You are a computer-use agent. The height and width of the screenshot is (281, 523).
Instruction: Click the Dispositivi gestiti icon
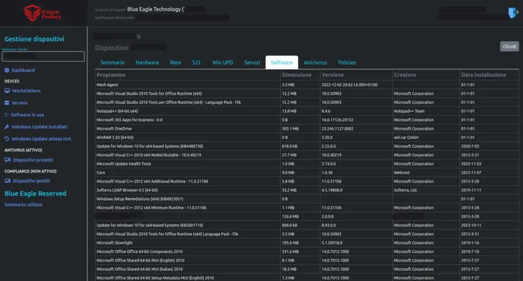point(7,181)
